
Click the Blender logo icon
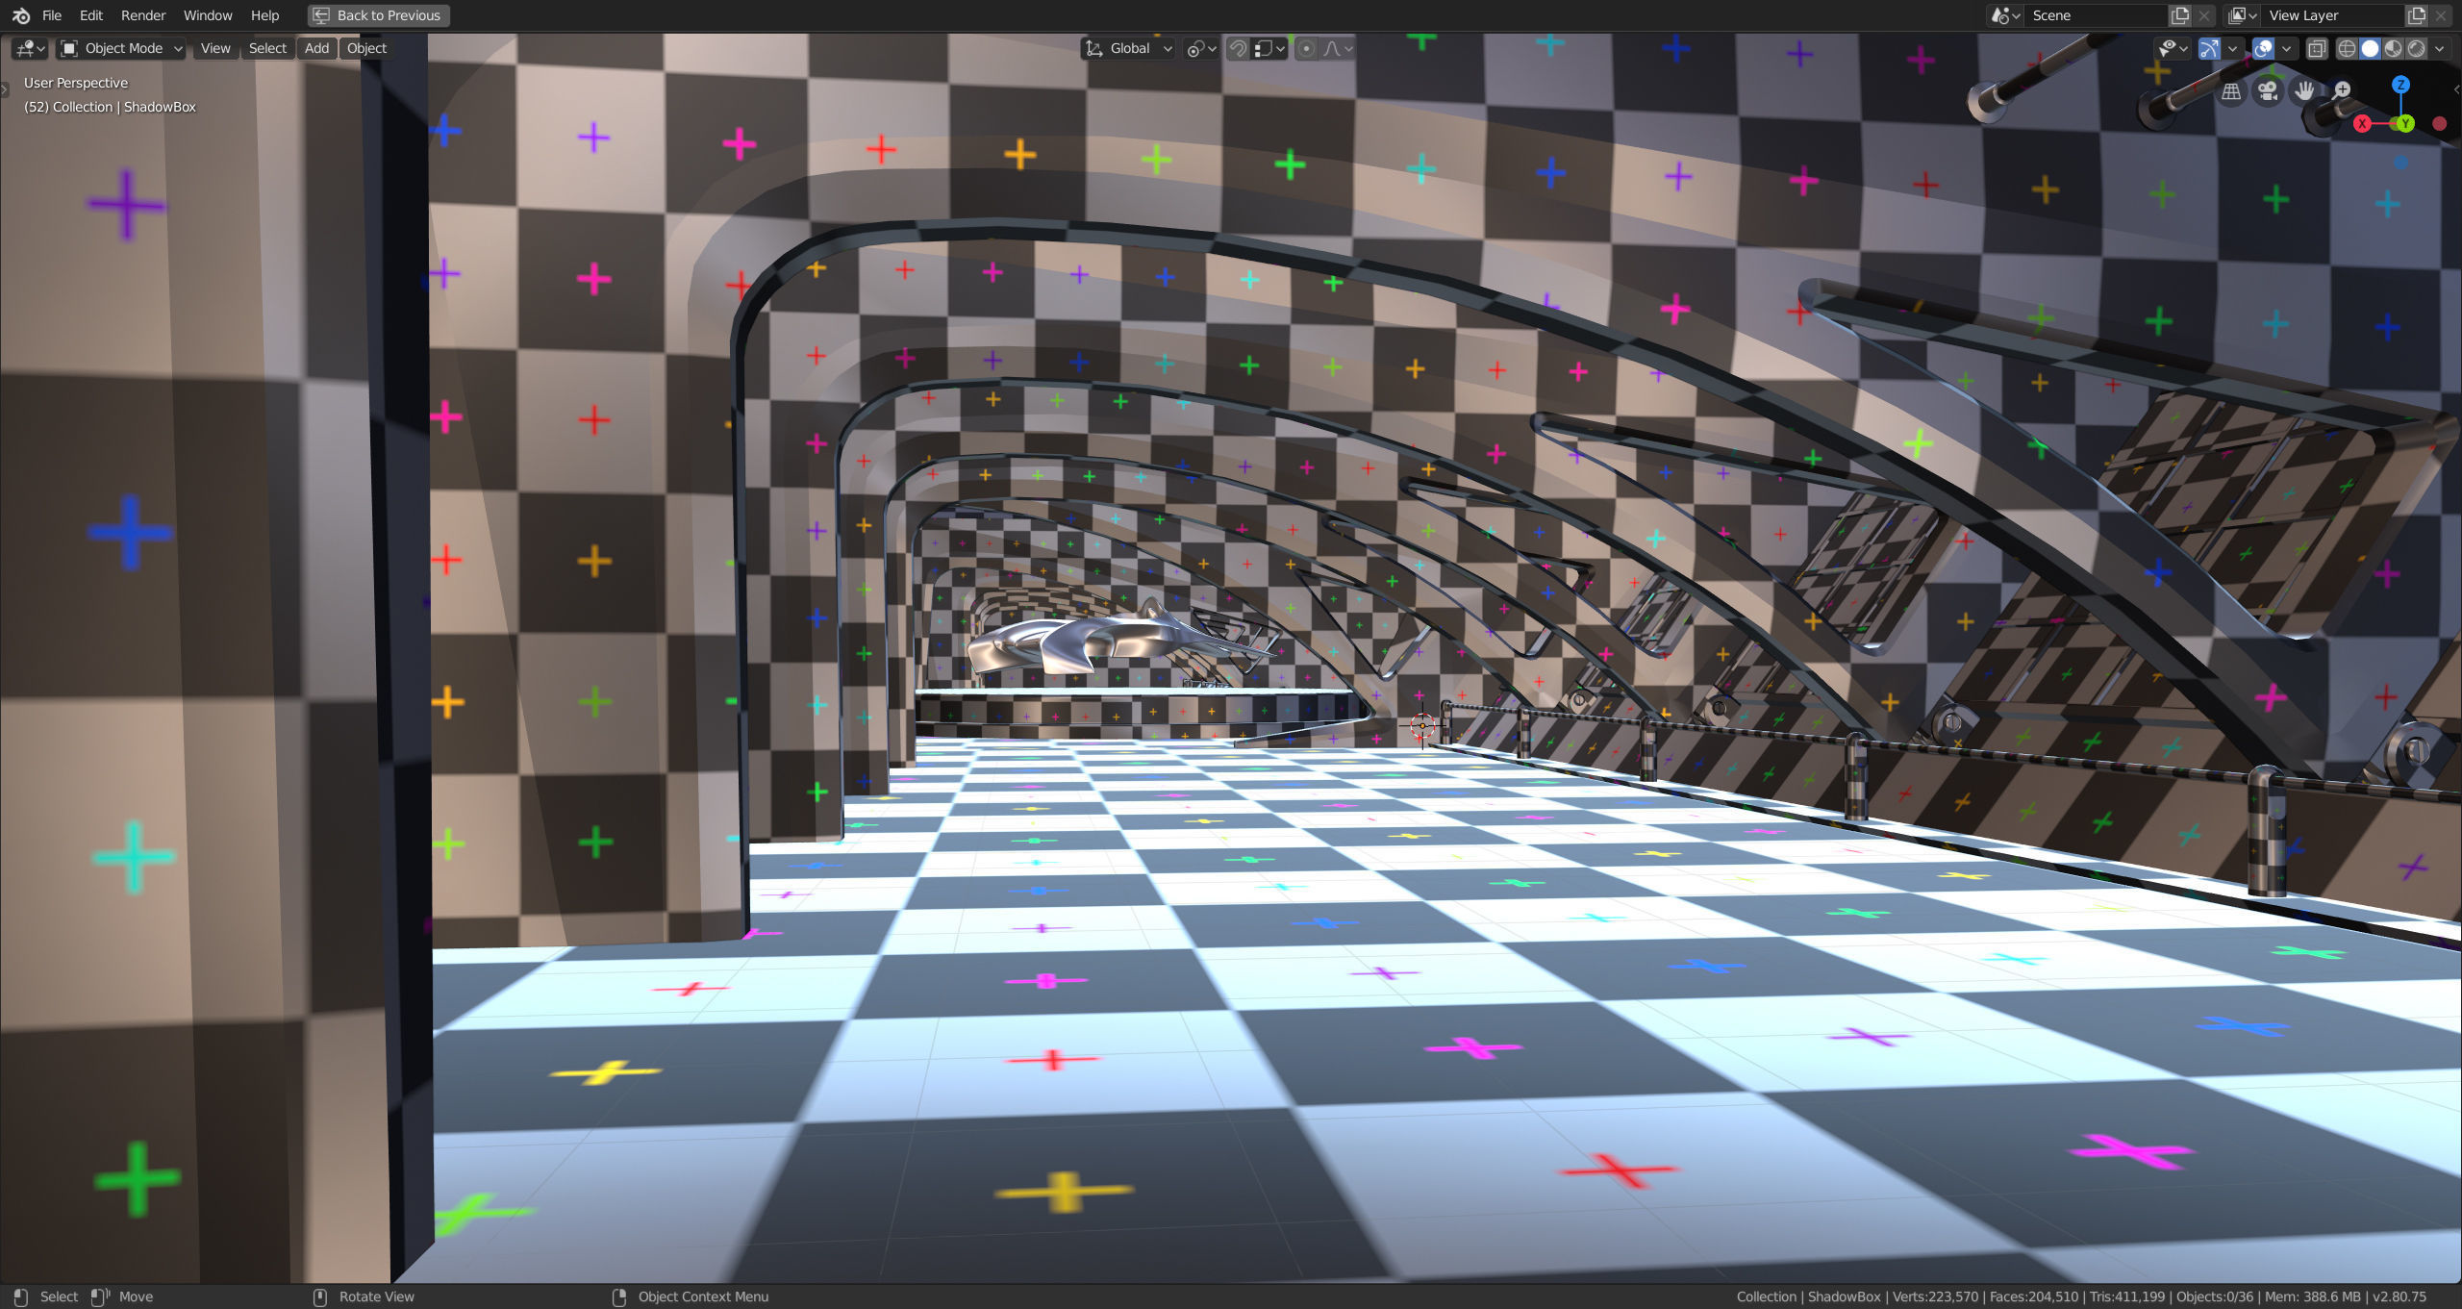point(20,15)
